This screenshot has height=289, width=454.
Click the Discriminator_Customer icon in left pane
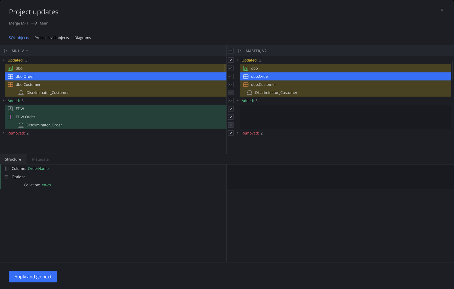click(x=21, y=93)
